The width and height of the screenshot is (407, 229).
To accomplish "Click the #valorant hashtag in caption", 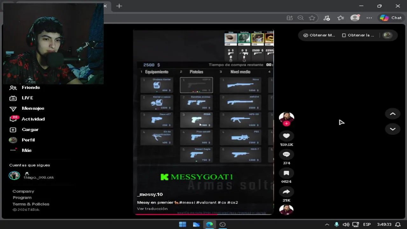I will 206,202.
